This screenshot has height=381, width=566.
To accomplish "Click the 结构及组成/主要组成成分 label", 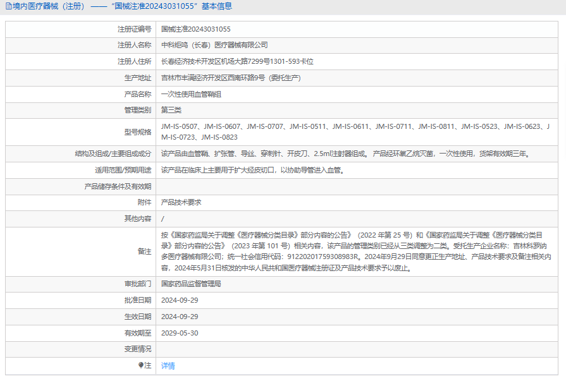I will pos(113,154).
